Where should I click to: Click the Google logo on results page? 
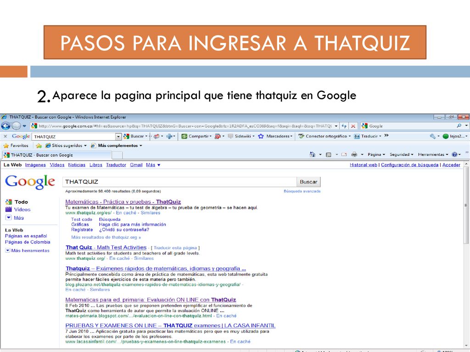(x=30, y=181)
